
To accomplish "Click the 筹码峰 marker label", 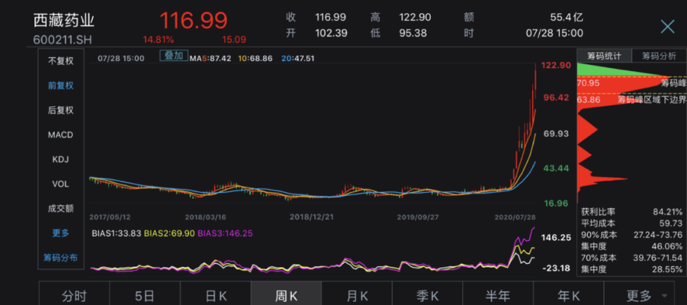I will [674, 83].
